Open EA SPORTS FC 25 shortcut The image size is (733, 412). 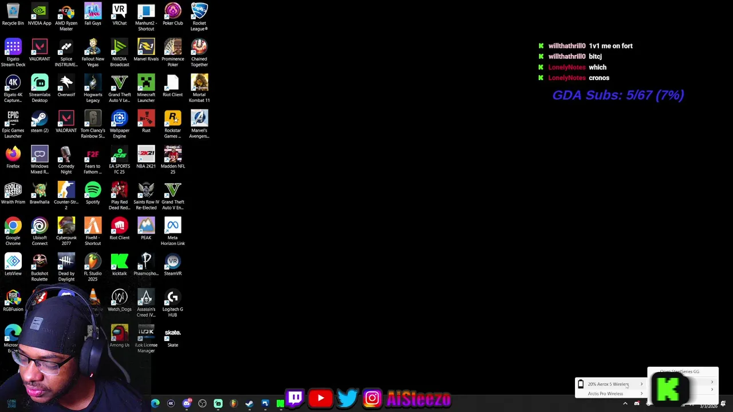coord(119,160)
